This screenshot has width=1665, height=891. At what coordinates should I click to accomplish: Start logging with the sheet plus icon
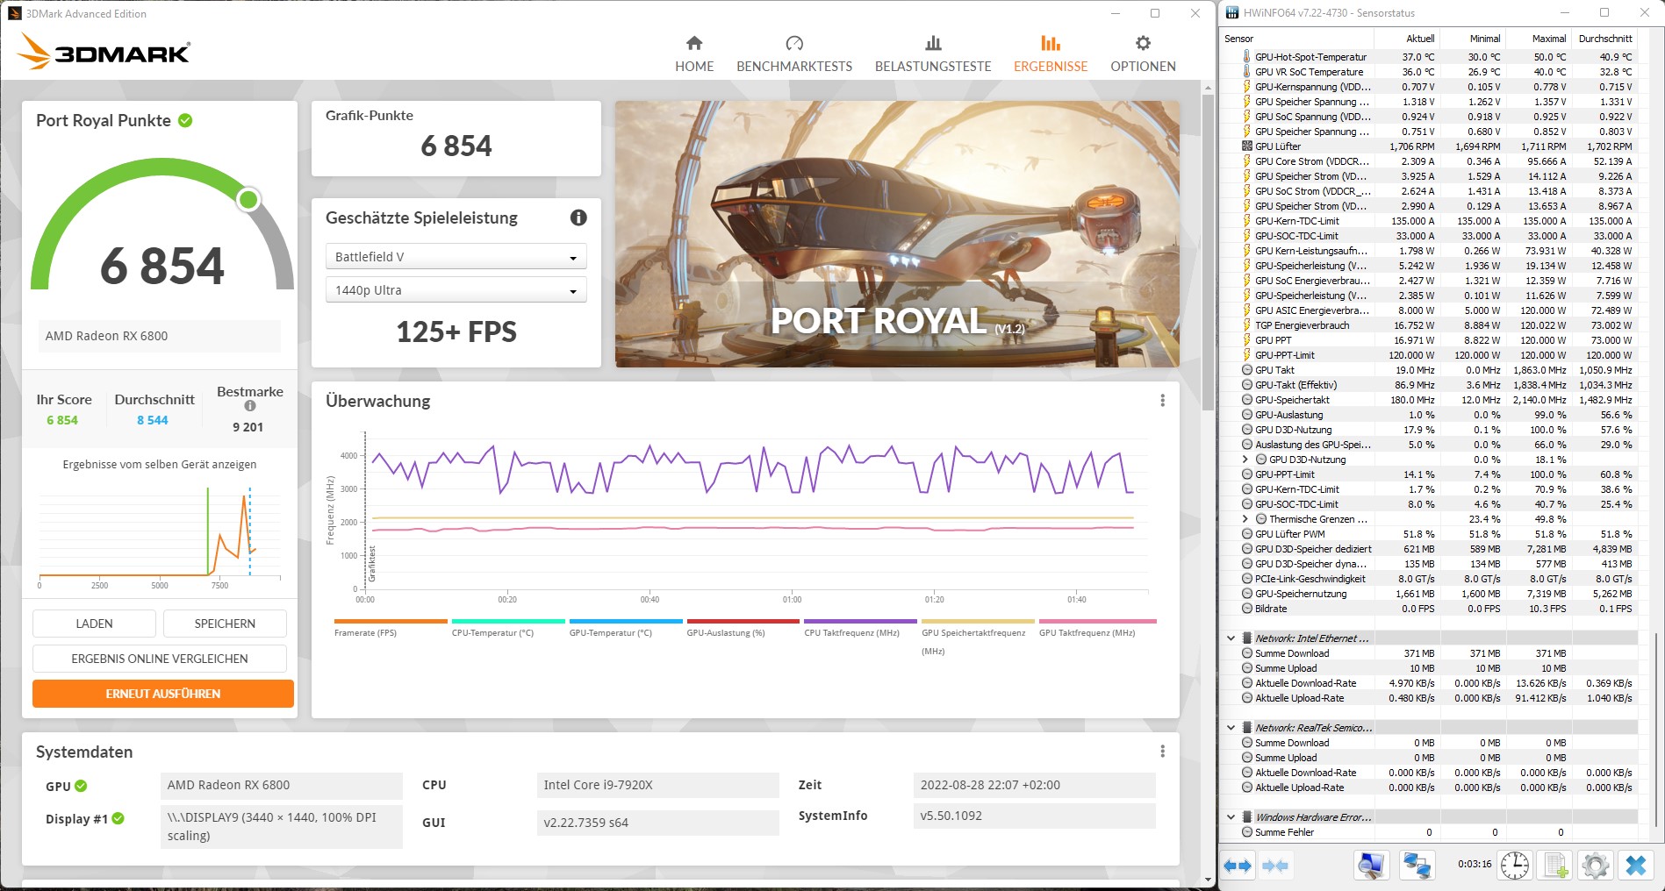1555,866
